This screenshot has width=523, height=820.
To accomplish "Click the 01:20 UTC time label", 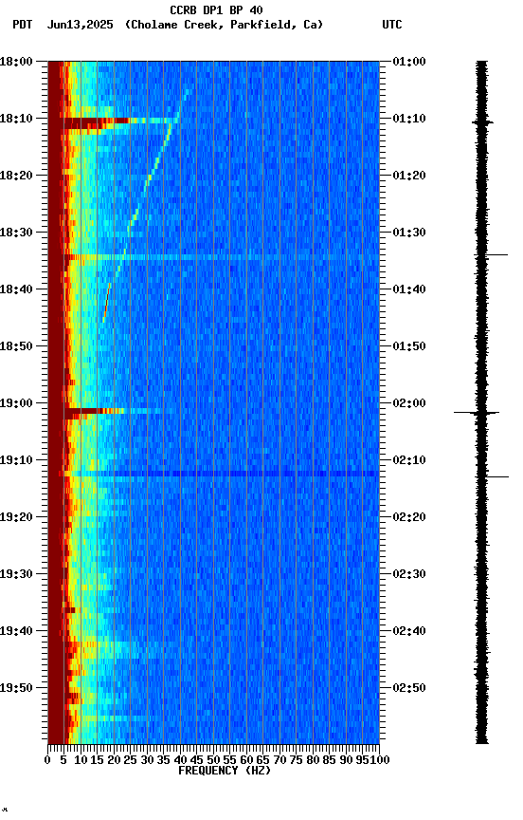I will [x=409, y=176].
